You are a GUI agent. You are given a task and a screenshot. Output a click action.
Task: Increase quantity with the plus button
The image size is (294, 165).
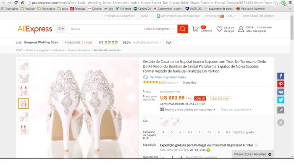click(181, 157)
